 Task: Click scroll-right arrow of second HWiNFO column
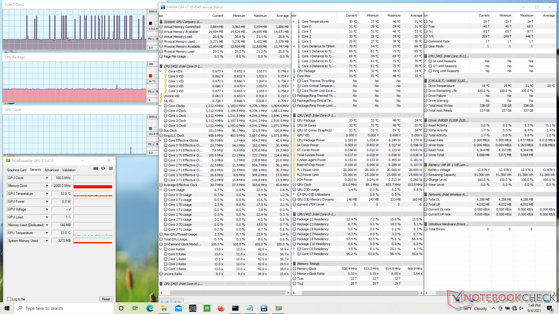tap(421, 293)
